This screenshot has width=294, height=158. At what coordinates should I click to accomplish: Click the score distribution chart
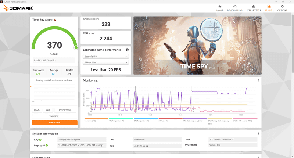(54, 92)
